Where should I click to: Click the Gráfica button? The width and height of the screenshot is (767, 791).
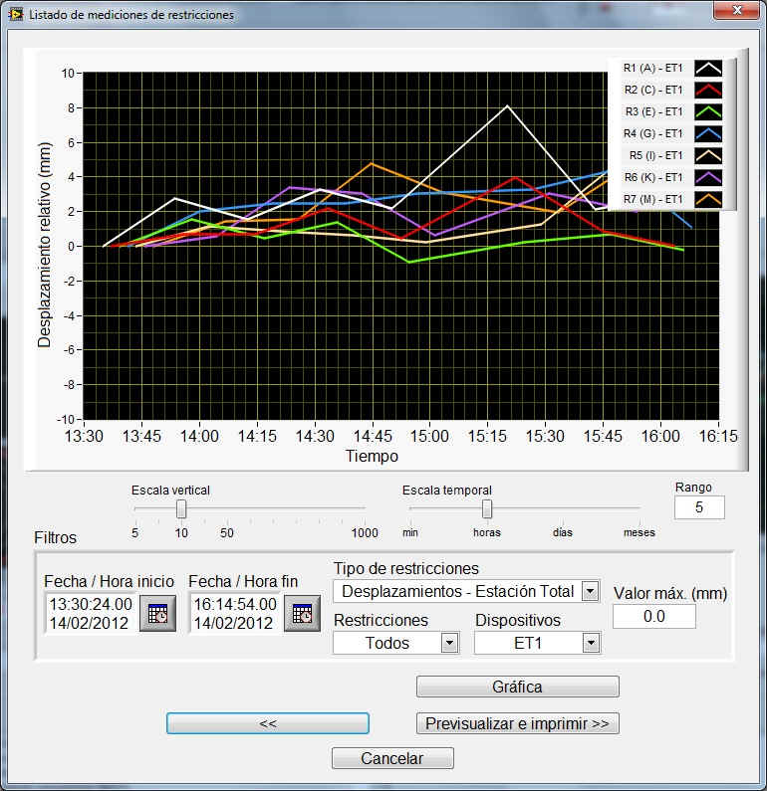coord(518,687)
